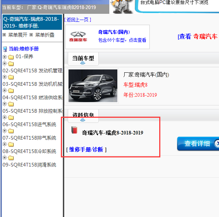Screen dimensions: 219x217
Task: Open the 查看 奇瑞汽车 link
Action: tap(198, 36)
